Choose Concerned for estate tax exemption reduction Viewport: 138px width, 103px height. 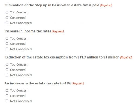[7, 70]
